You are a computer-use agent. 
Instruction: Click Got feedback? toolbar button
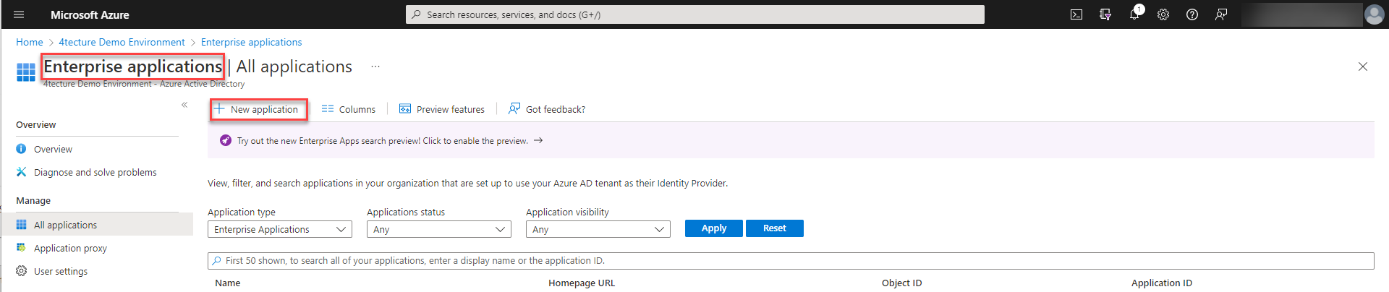click(x=547, y=109)
